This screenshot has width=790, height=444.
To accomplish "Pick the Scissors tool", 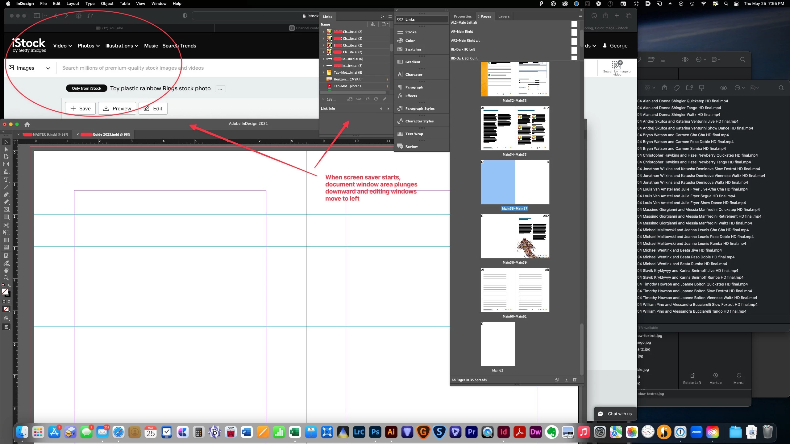I will tap(6, 225).
